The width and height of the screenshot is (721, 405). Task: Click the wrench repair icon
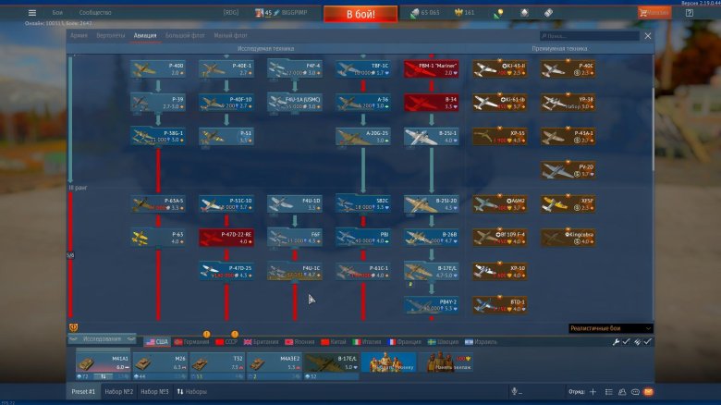(617, 341)
